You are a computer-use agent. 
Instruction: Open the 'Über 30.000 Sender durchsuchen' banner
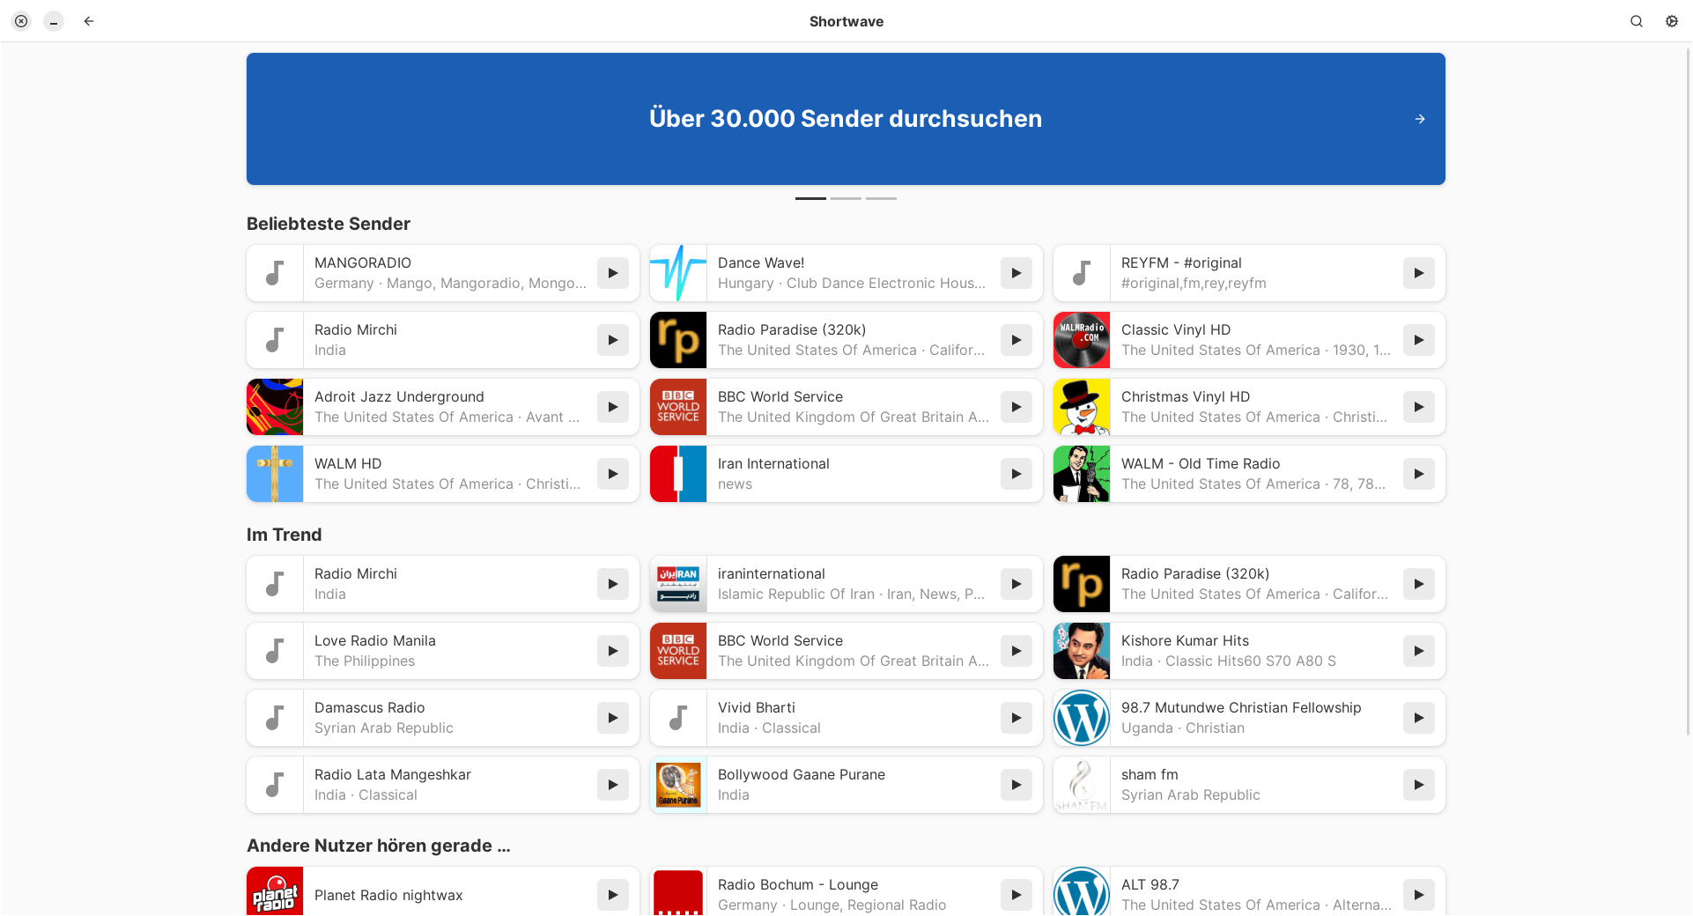pyautogui.click(x=846, y=119)
